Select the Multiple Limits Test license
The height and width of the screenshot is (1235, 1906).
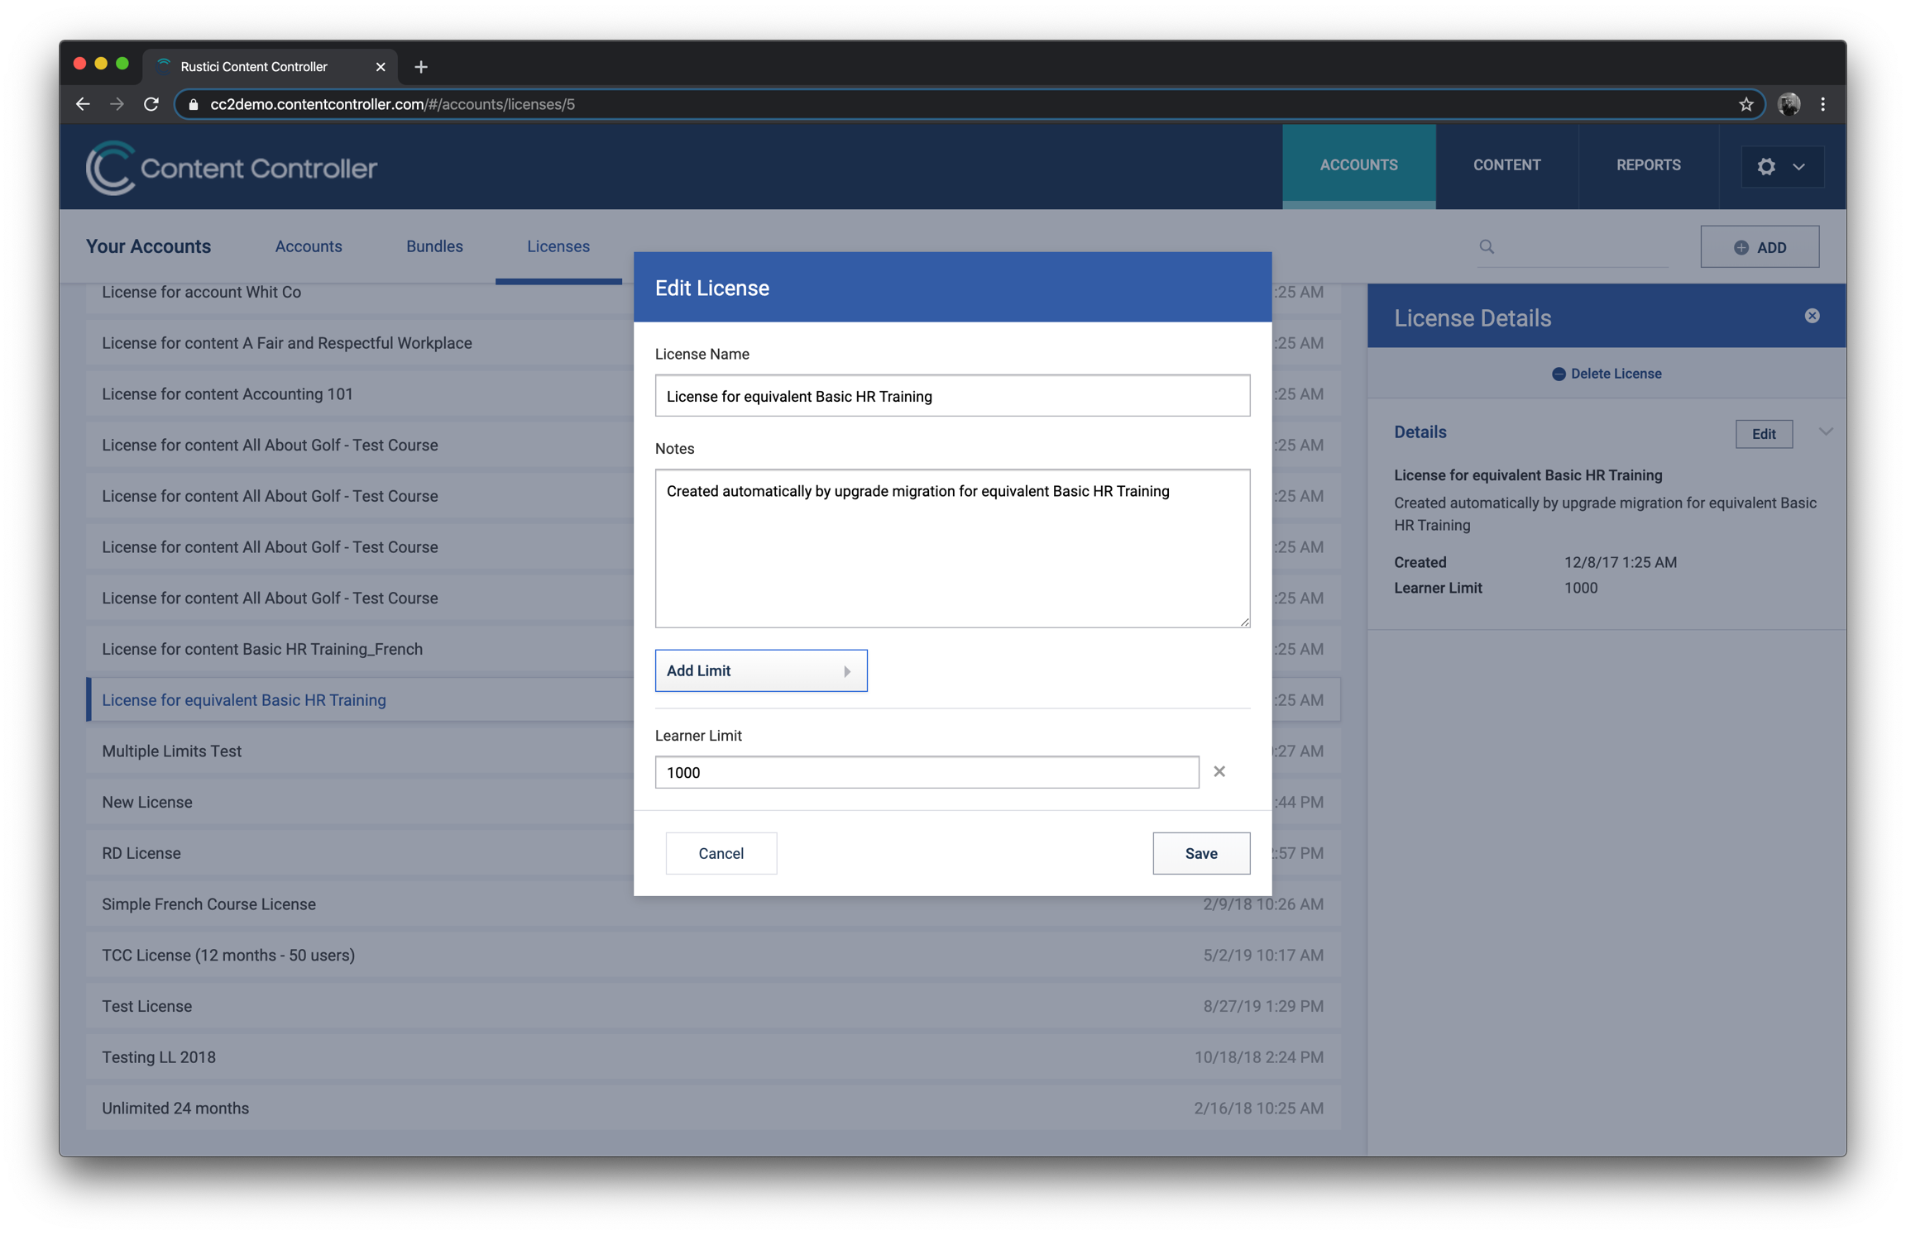click(x=171, y=751)
